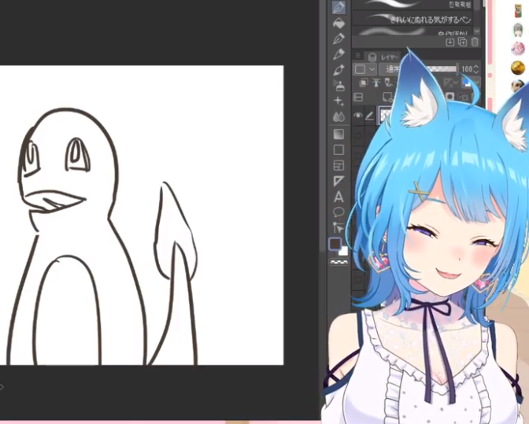This screenshot has height=424, width=529.
Task: Toggle the blue layer color button
Action: pyautogui.click(x=467, y=83)
